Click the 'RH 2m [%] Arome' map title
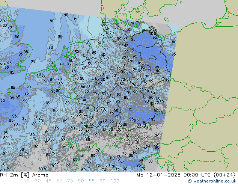This screenshot has height=184, width=238. (x=24, y=175)
